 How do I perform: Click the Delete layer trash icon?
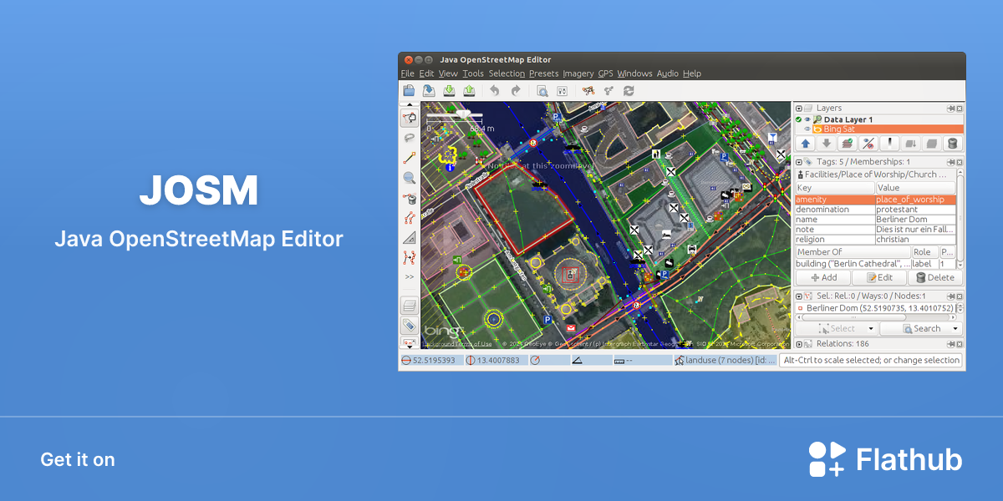[x=951, y=144]
